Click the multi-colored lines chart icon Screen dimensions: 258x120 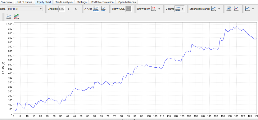(x=16, y=17)
